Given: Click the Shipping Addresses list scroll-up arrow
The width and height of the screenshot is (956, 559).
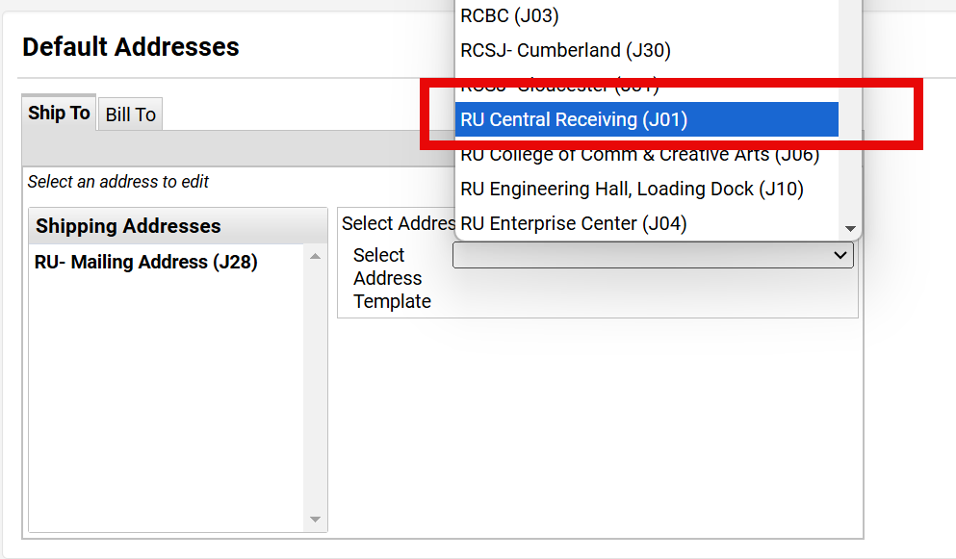Looking at the screenshot, I should click(315, 256).
